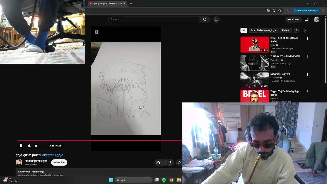Open the Chrome three-dot menu
The image size is (327, 184).
click(323, 11)
